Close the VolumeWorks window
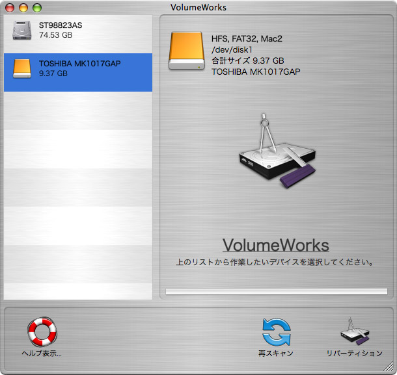Viewport: 397px width, 375px height. (x=10, y=8)
